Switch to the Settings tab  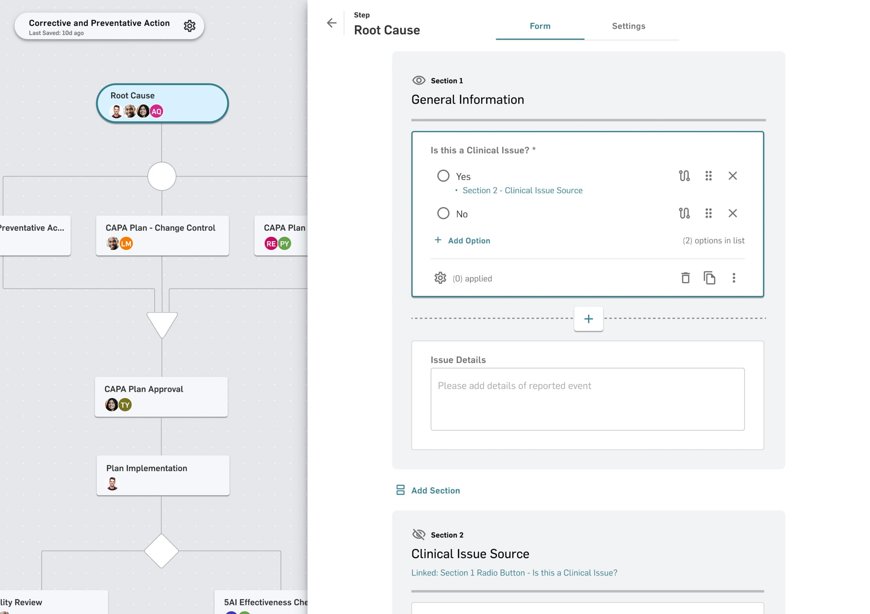(628, 26)
